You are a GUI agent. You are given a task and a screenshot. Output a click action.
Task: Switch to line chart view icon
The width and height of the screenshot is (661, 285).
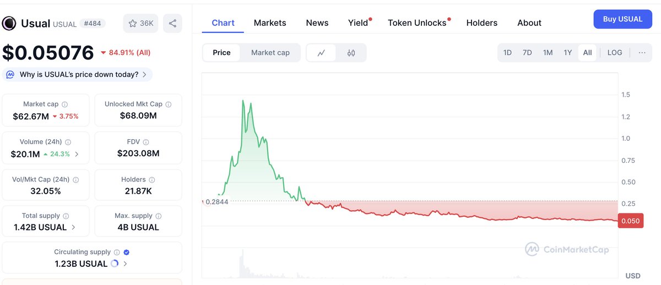pyautogui.click(x=321, y=53)
